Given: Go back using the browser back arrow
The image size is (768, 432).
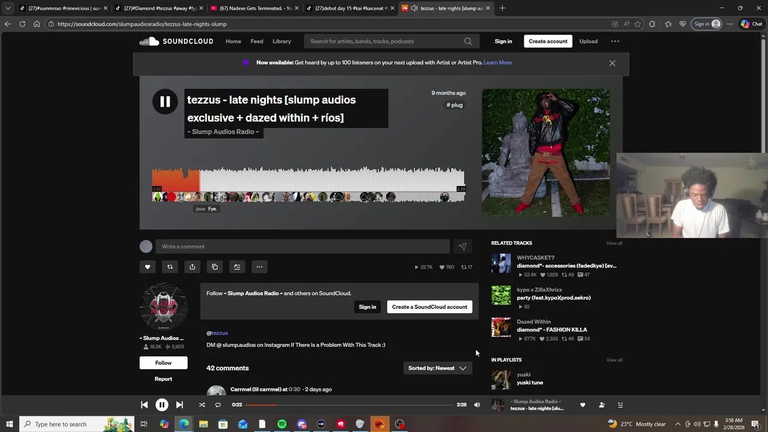Looking at the screenshot, I should pos(7,24).
